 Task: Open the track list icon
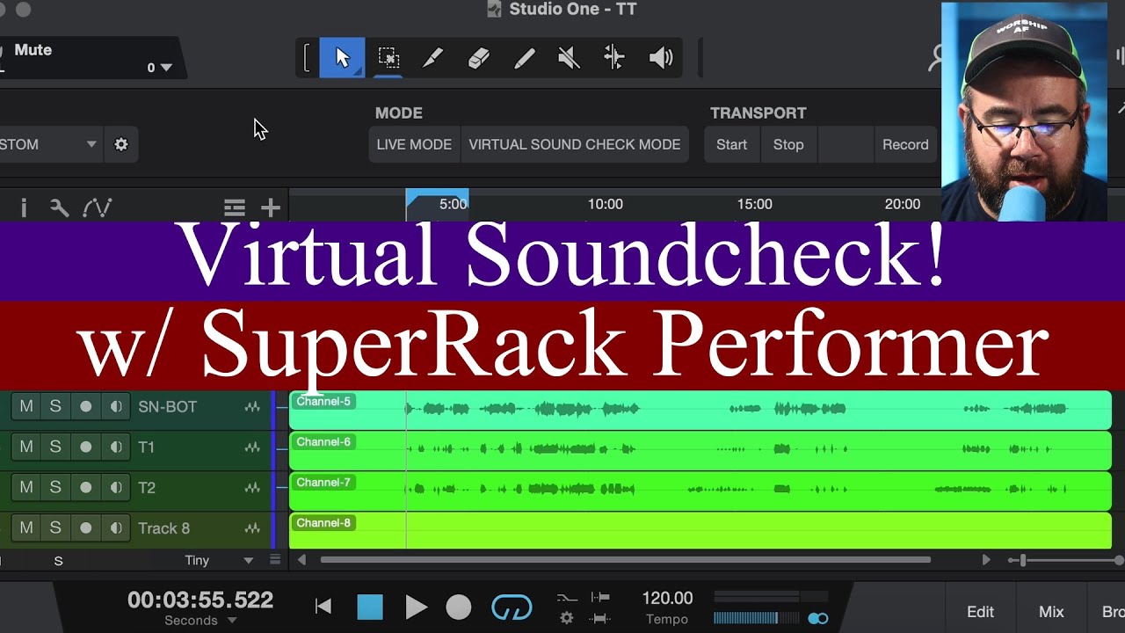[234, 208]
